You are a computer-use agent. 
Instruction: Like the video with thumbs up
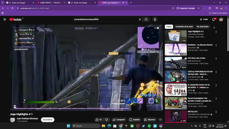99,120
